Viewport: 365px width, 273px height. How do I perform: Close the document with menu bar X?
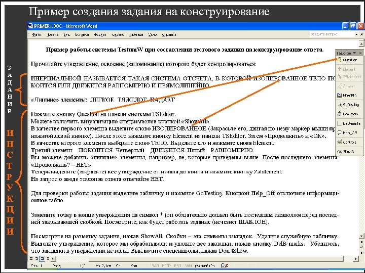361,34
